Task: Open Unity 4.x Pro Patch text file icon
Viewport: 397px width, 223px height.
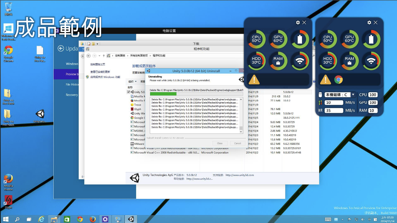Action: (x=40, y=54)
